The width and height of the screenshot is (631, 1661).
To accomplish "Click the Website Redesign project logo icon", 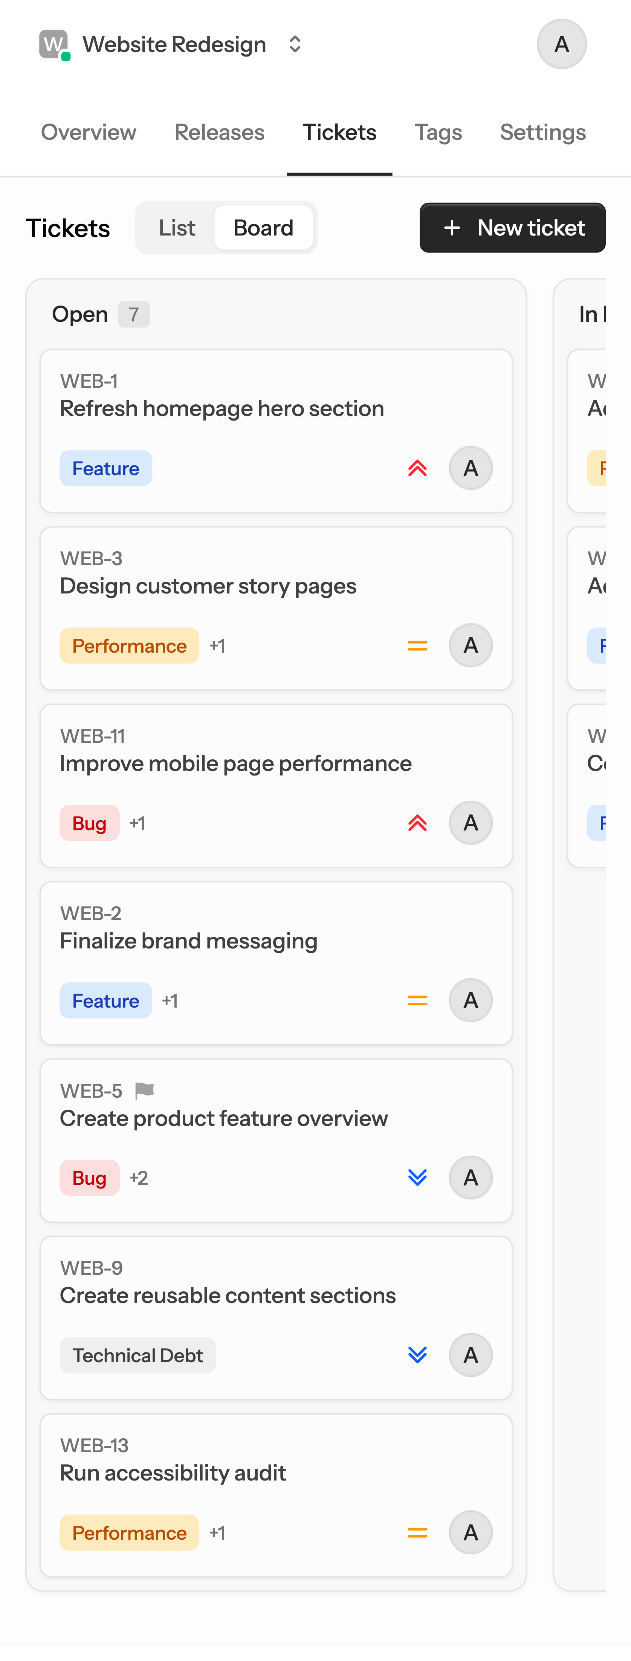I will pos(54,44).
